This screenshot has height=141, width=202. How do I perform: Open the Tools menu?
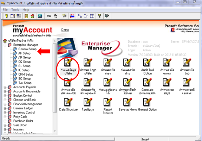[15, 9]
